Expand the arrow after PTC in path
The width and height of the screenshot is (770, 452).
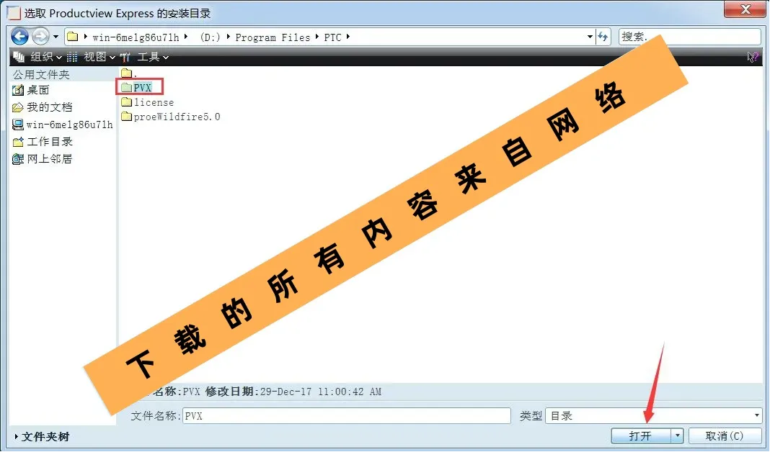348,37
